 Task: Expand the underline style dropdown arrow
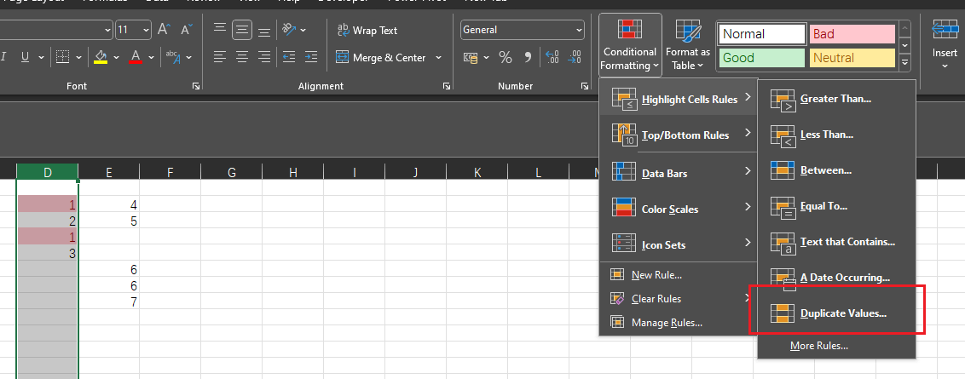pos(41,57)
